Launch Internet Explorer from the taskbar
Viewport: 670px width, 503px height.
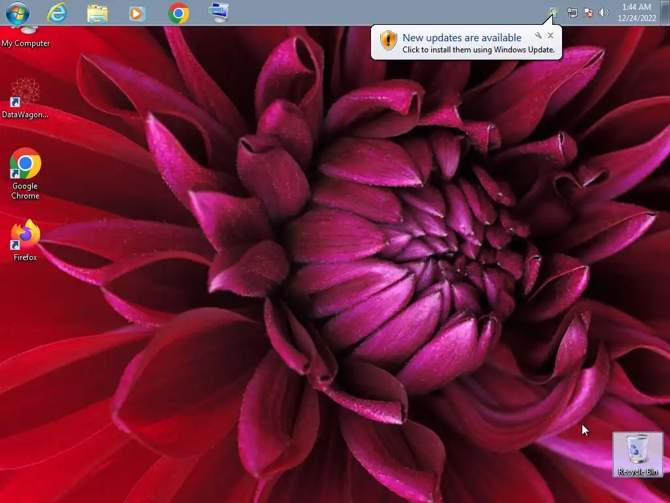[x=57, y=13]
